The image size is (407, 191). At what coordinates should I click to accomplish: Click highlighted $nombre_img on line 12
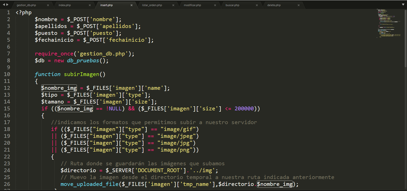point(59,88)
